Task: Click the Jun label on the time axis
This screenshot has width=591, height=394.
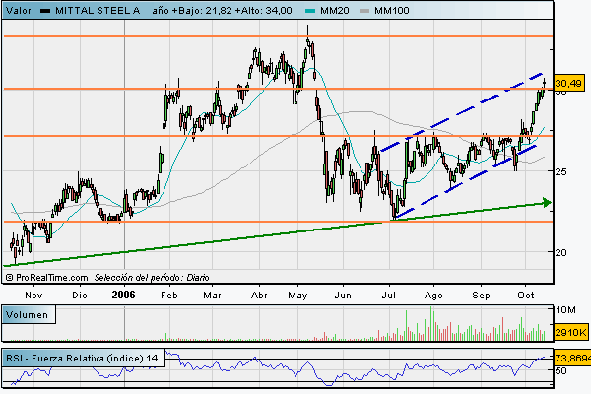Action: 343,295
